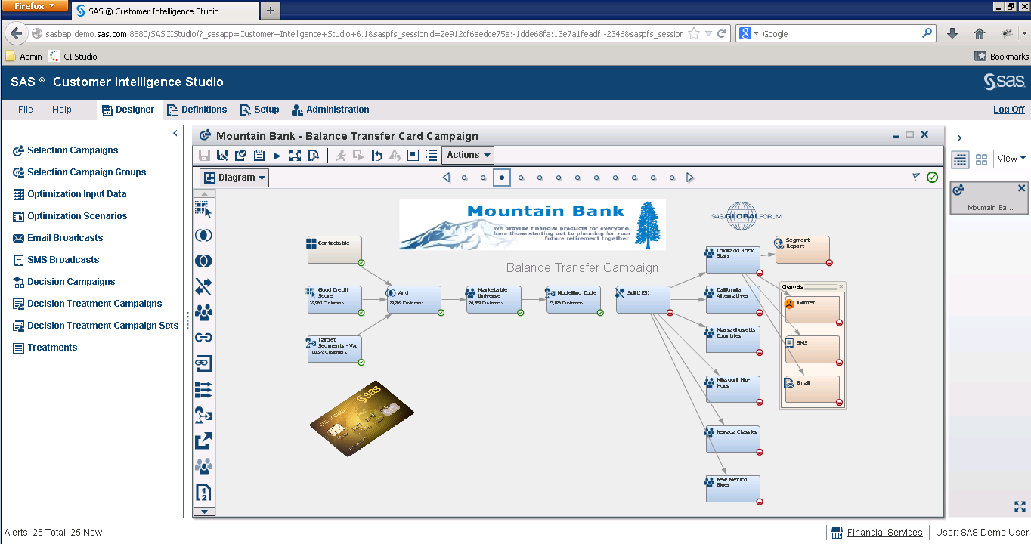The image size is (1031, 544).
Task: Select the prioritize arrows tool in palette
Action: [203, 390]
